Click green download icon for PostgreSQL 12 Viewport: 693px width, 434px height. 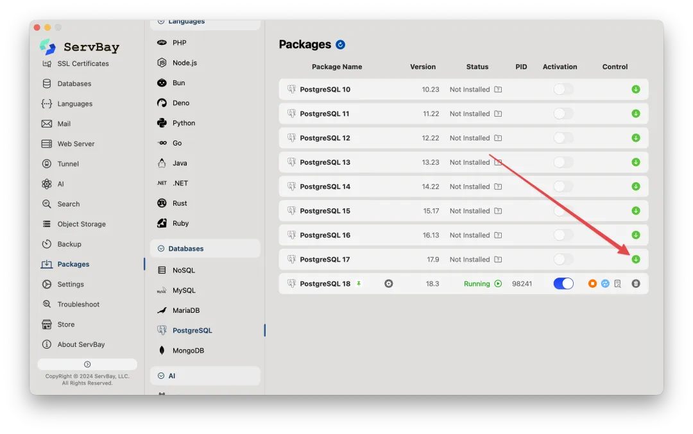tap(635, 138)
